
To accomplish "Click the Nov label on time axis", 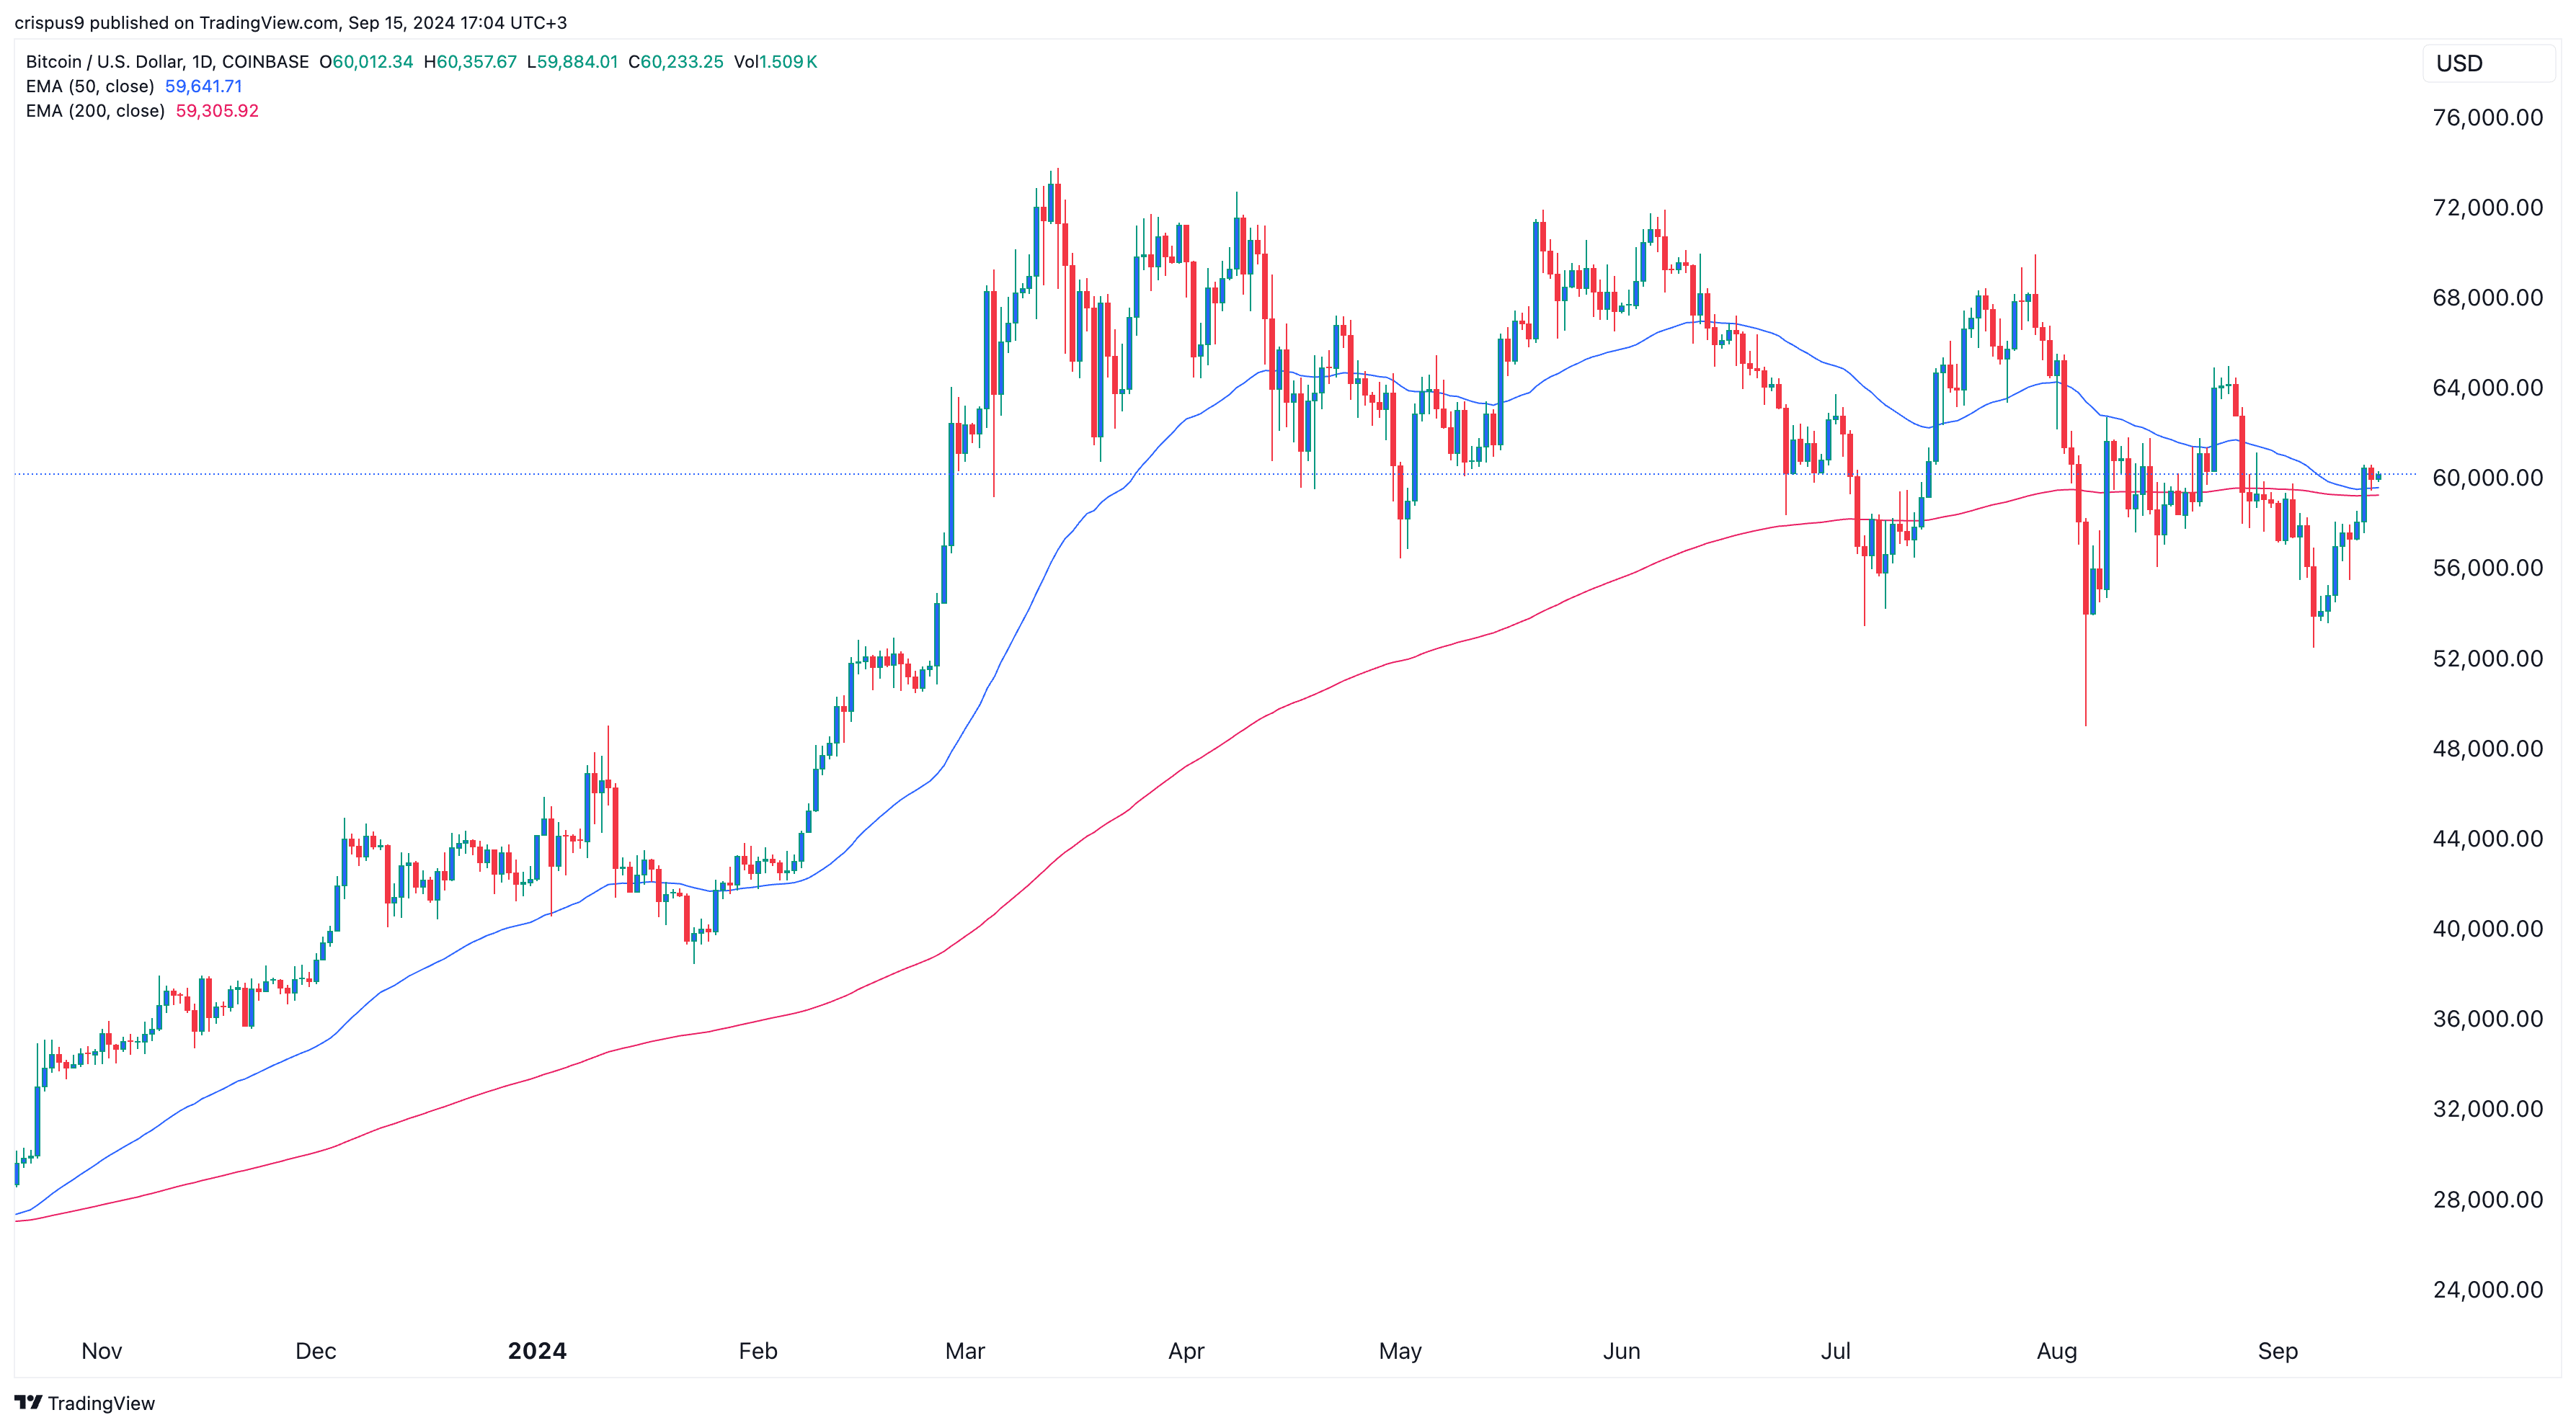I will [101, 1351].
